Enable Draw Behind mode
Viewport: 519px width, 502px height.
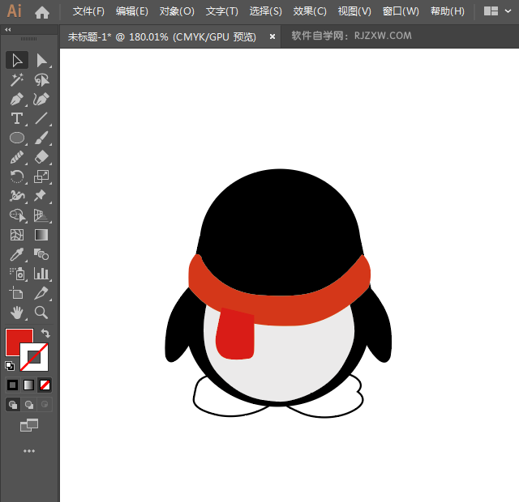tap(29, 404)
